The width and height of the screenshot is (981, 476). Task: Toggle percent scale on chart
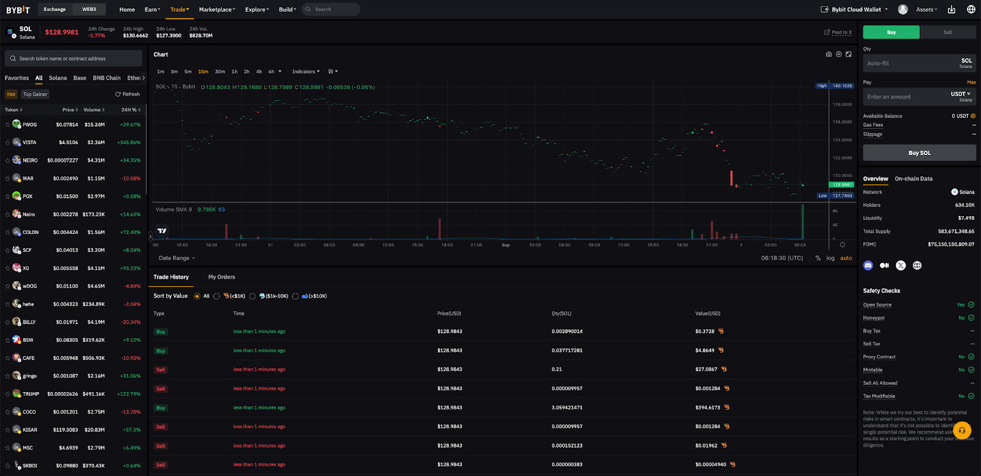[818, 259]
